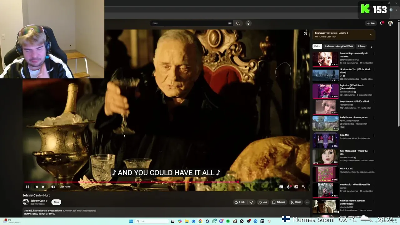Screen dimensions: 400x225
Task: Open 'Andy Karsea - Prunus padus' title
Action: [x=354, y=117]
